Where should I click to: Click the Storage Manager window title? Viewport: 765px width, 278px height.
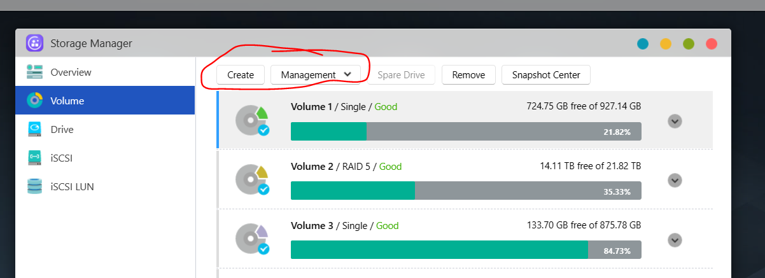[x=91, y=44]
